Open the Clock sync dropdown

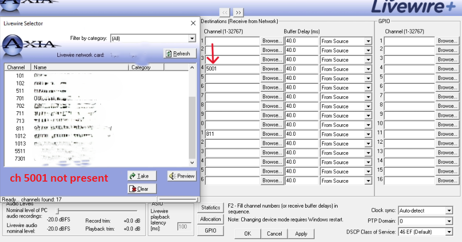coord(449,211)
